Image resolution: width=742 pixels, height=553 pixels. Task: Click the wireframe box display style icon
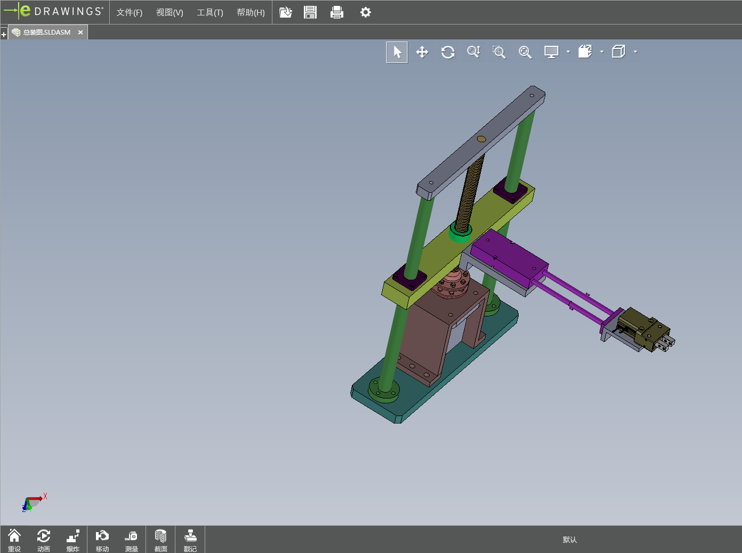pyautogui.click(x=619, y=52)
